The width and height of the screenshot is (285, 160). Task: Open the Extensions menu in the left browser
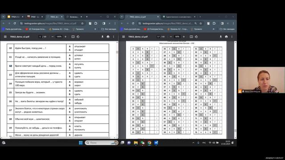pos(96,24)
